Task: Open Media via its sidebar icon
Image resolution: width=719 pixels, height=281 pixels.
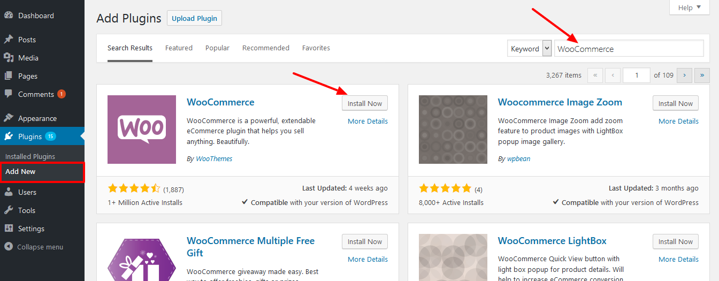Action: click(9, 58)
